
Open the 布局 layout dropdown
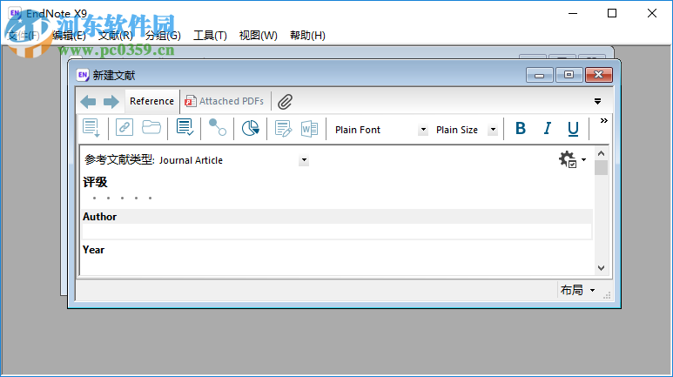[578, 290]
